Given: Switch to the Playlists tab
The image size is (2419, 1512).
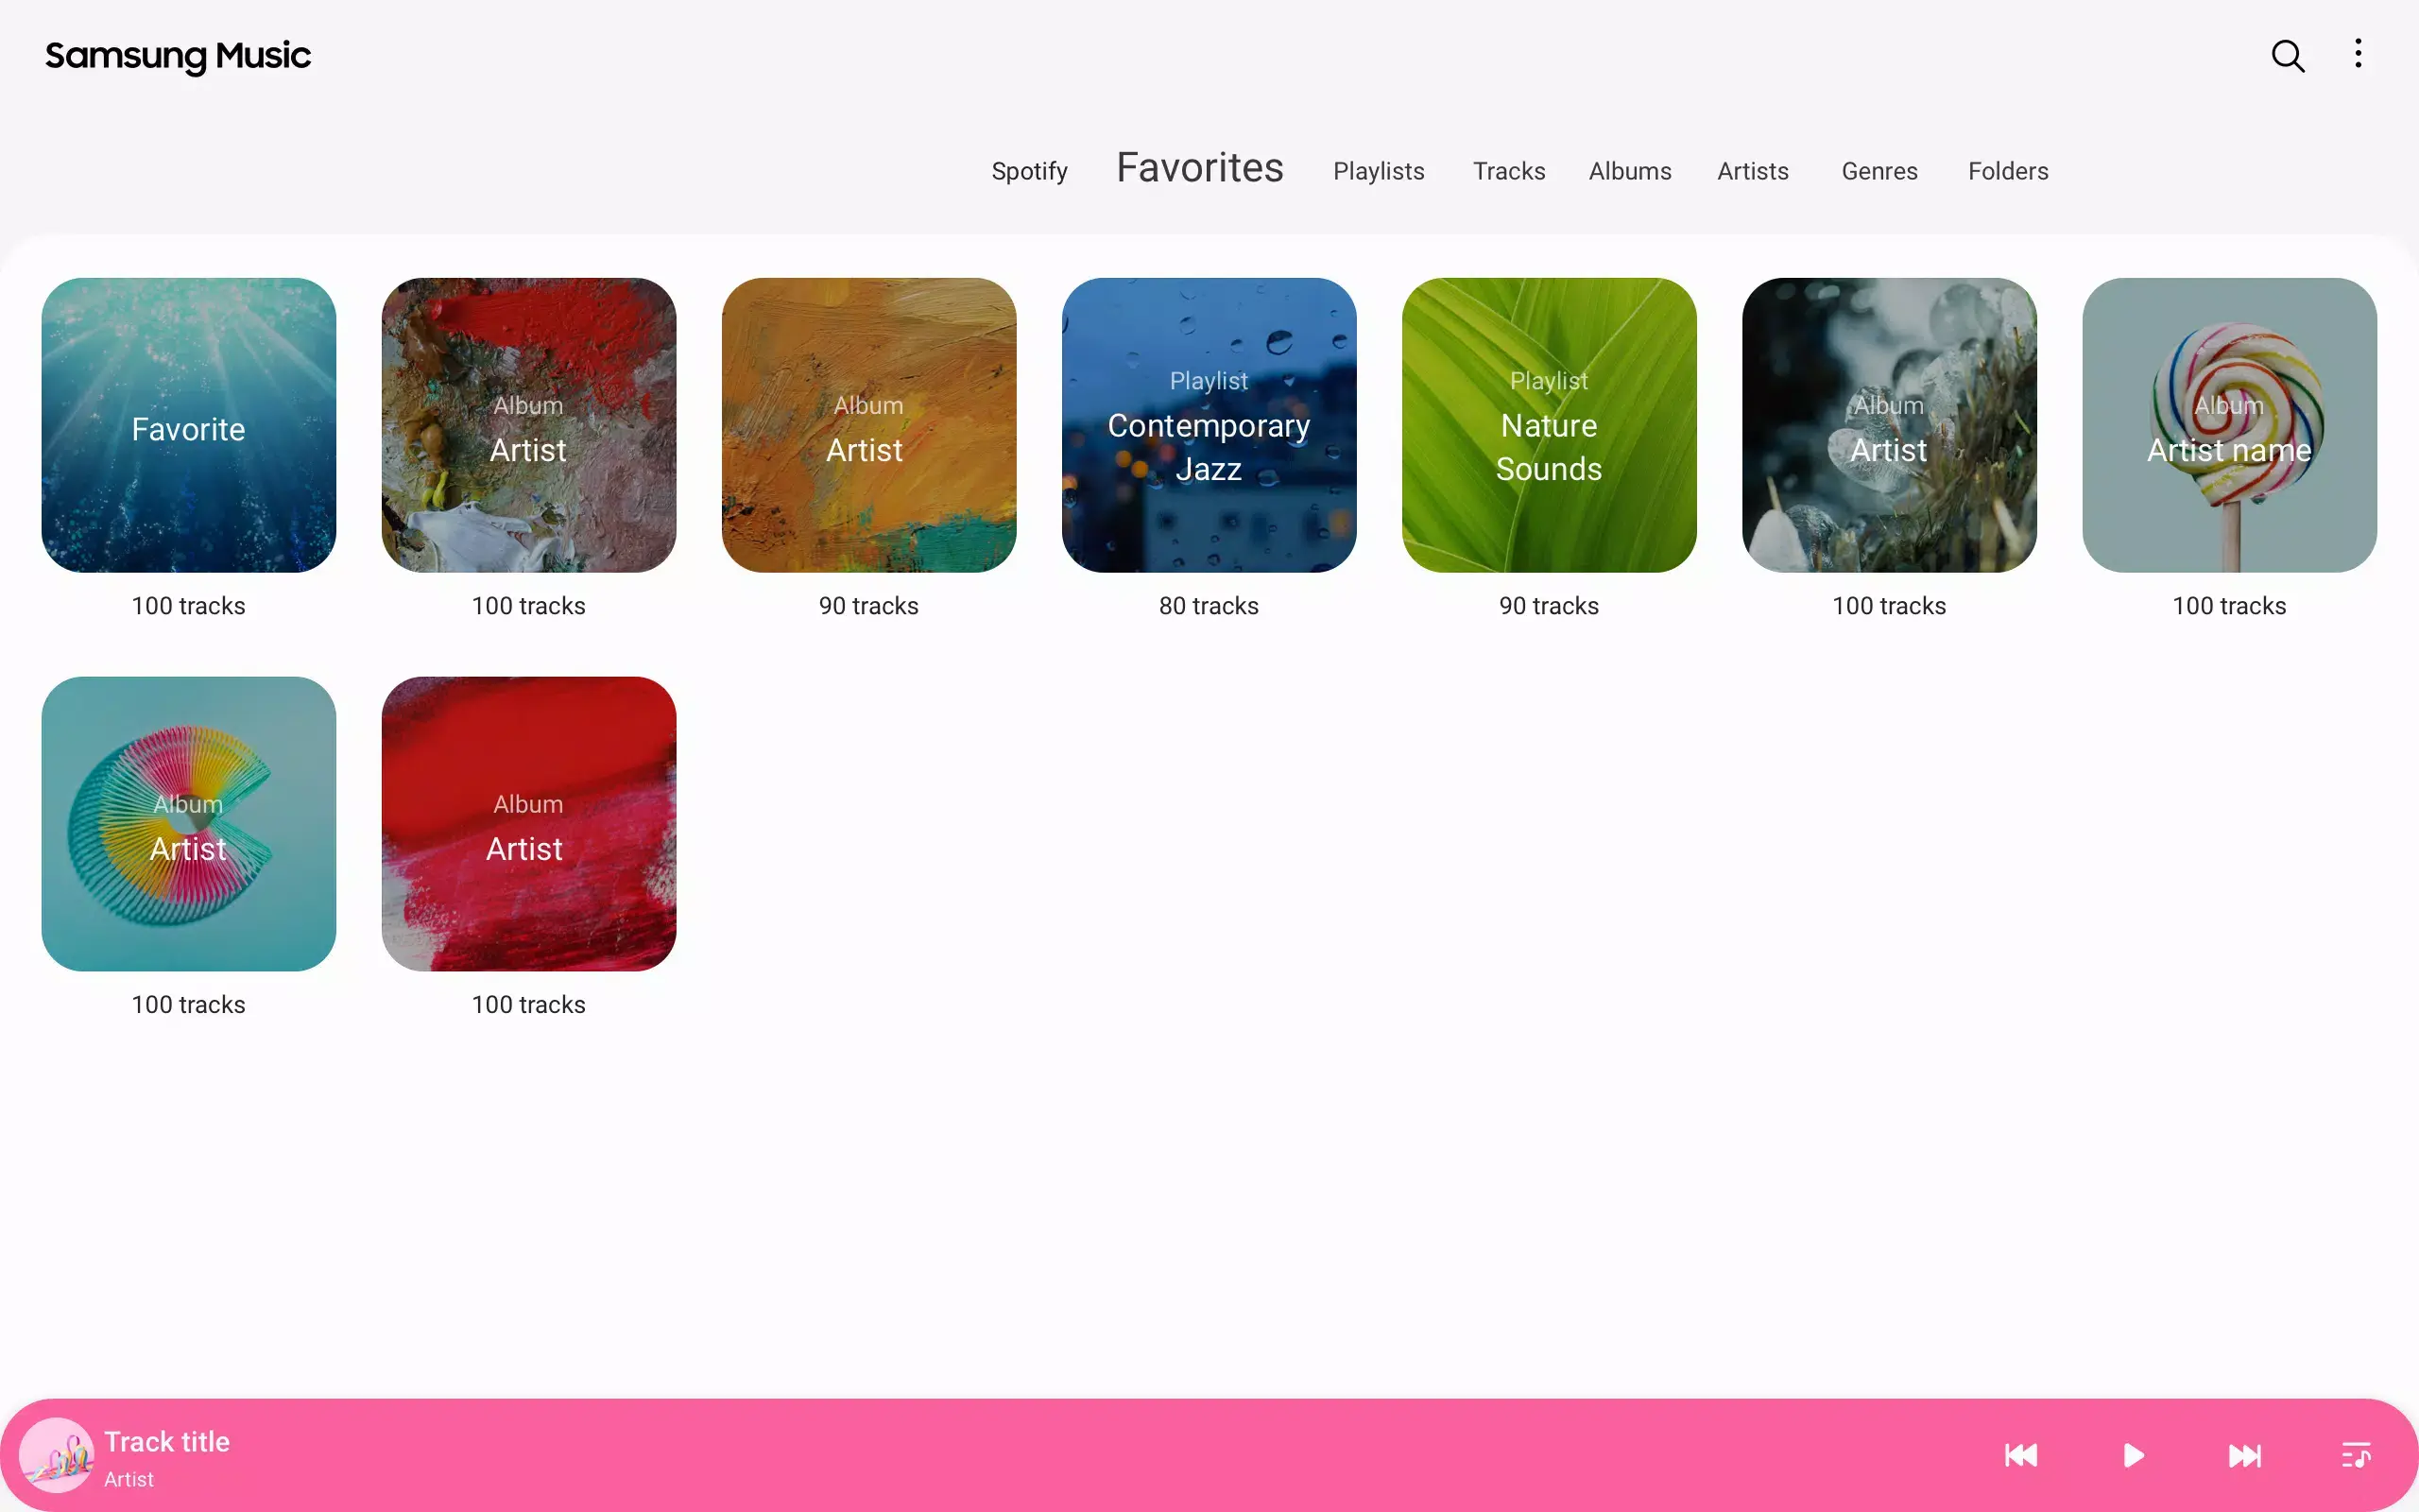Looking at the screenshot, I should pyautogui.click(x=1379, y=171).
